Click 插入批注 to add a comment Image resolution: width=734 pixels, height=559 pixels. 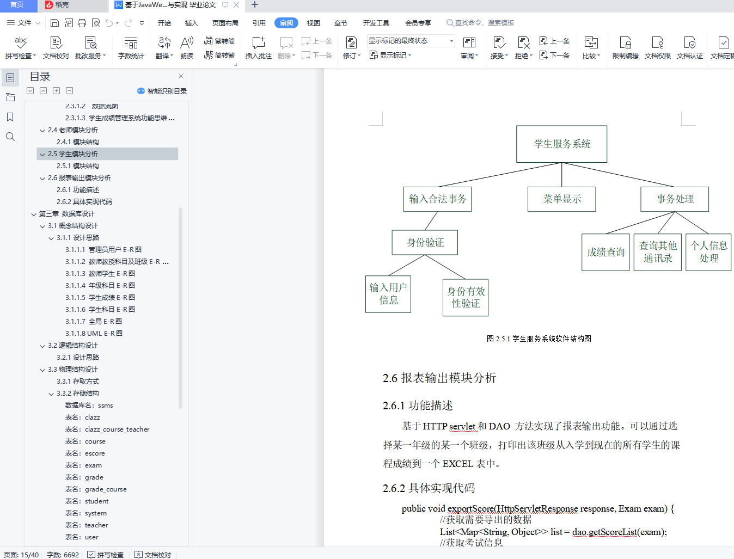coord(259,47)
